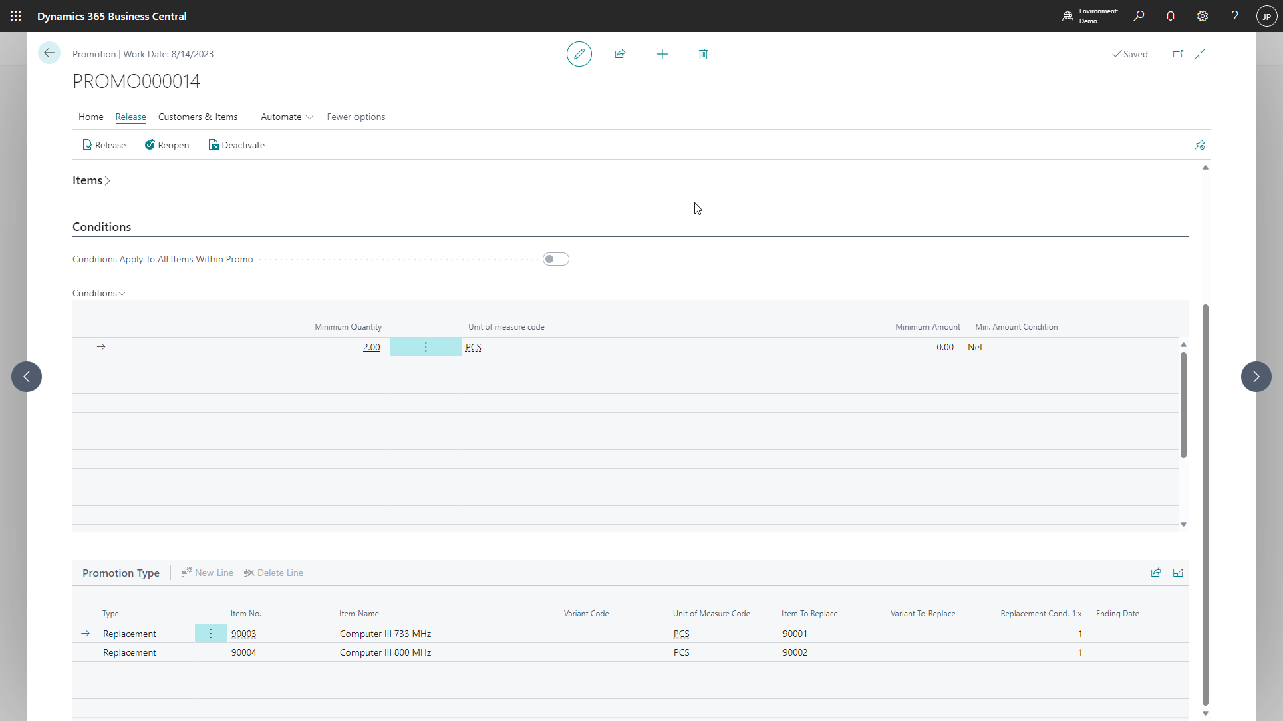Viewport: 1283px width, 721px height.
Task: Share Promotion Type list icon
Action: tap(1156, 573)
